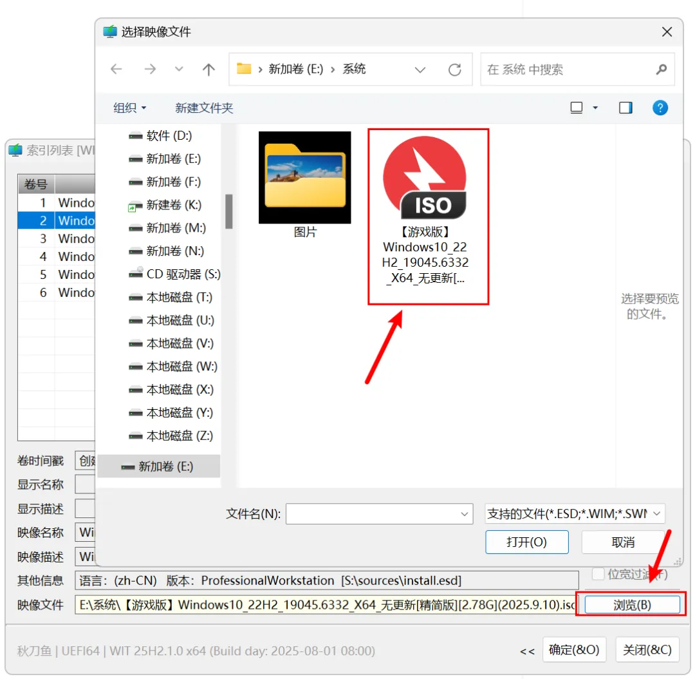Click the search magnifier icon
This screenshot has height=679, width=695.
pos(661,70)
